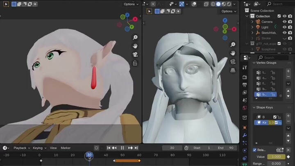
Task: Open the World properties tab
Action: click(x=245, y=108)
